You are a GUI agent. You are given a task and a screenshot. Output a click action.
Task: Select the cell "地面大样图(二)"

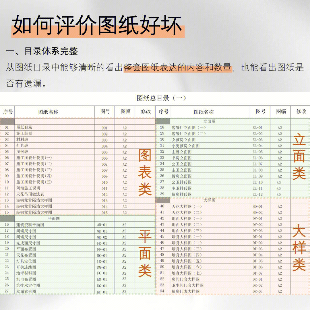(x=187, y=224)
